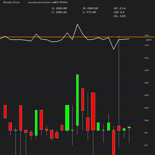Click the 1190 price axis label
Image resolution: width=155 pixels, height=155 pixels.
146,35
